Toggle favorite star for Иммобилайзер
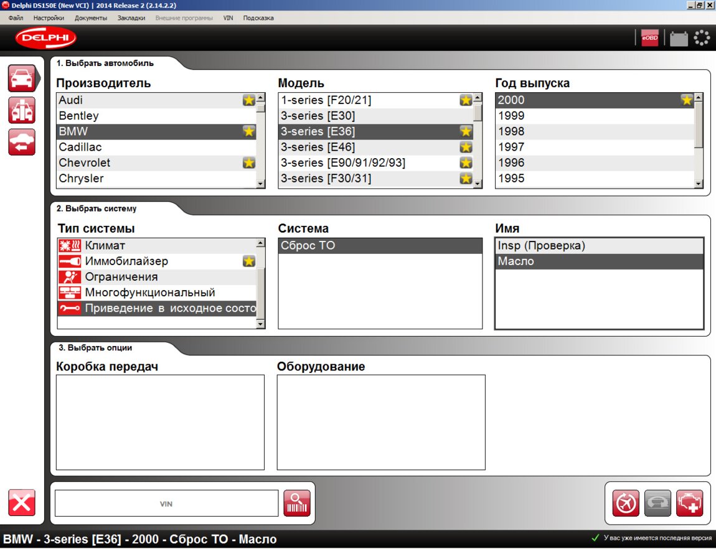Image resolution: width=716 pixels, height=549 pixels. point(249,261)
